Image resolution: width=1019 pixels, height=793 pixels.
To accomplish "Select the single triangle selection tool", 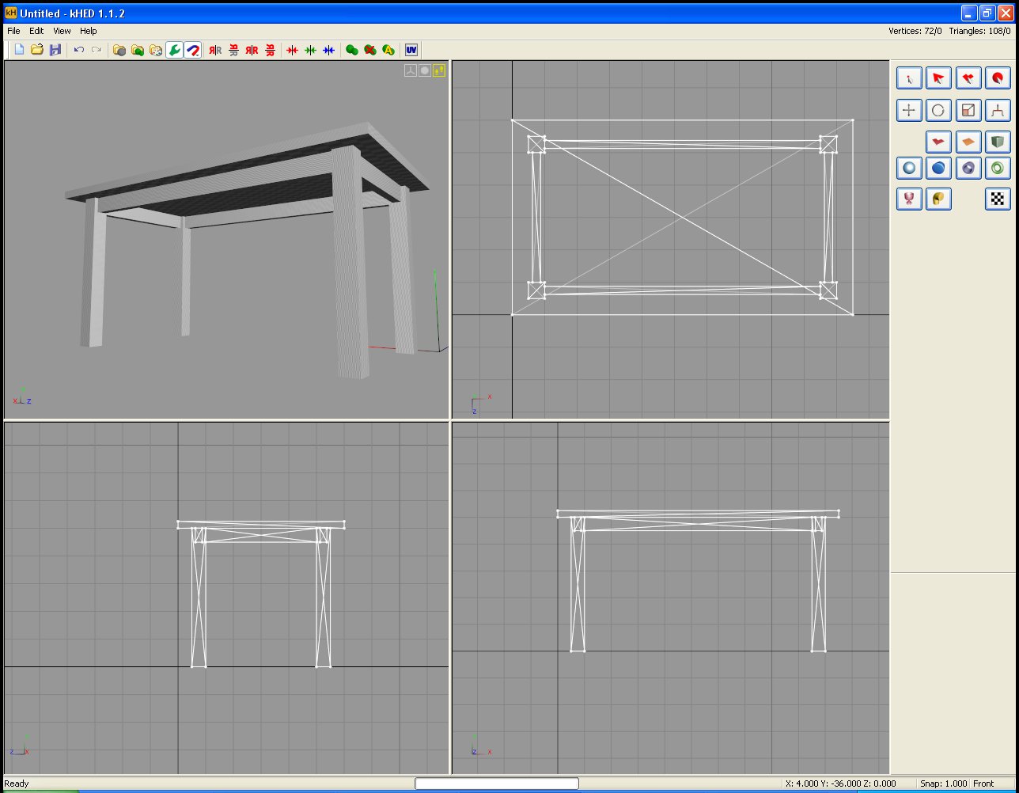I will pos(938,78).
